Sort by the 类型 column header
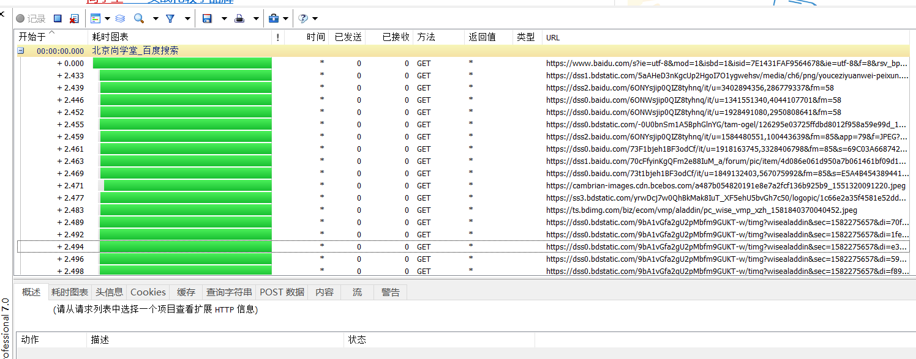Viewport: 916px width, 359px height. (x=528, y=37)
